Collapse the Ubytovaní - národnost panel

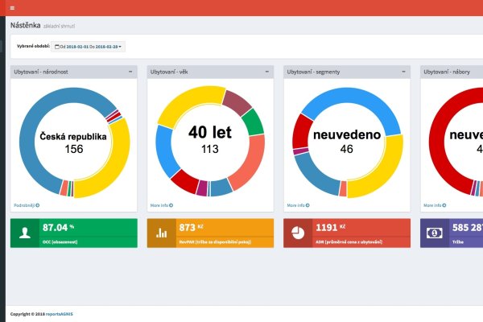pos(130,72)
